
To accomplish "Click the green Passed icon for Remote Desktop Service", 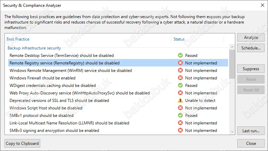I will (x=180, y=55).
